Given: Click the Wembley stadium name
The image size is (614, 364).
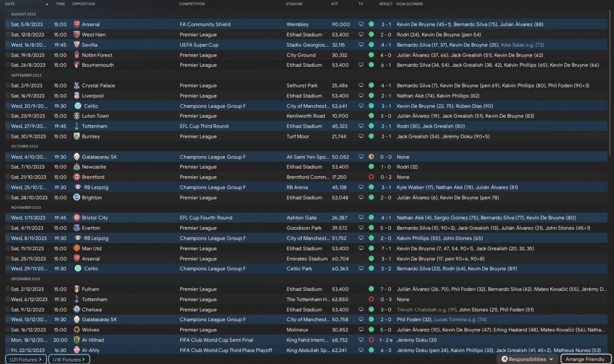Looking at the screenshot, I should [298, 24].
